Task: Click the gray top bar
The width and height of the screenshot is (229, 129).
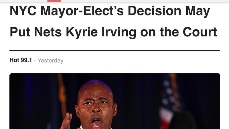Action: (114, 1)
